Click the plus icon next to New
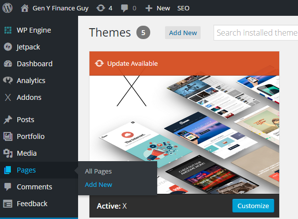Viewport: 298px width, 219px height. 149,8
